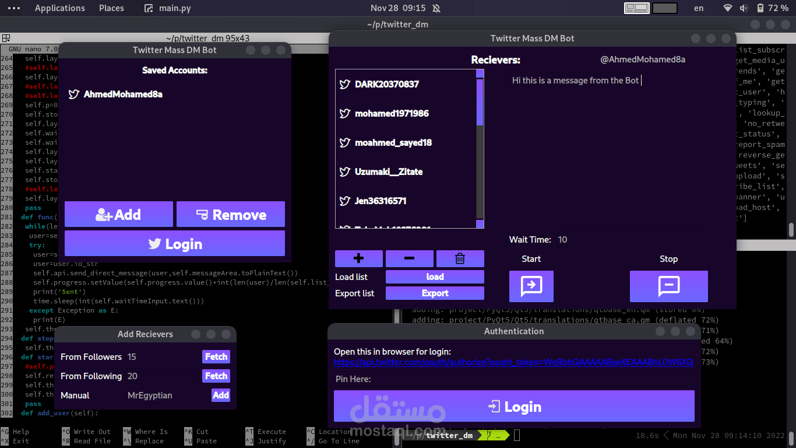Open the 'en' keyboard layout indicator
The image size is (796, 448).
(x=699, y=8)
